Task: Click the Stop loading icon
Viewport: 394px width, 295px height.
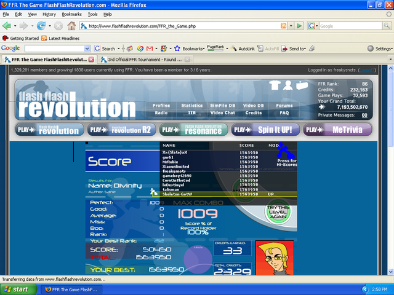Action: point(58,26)
